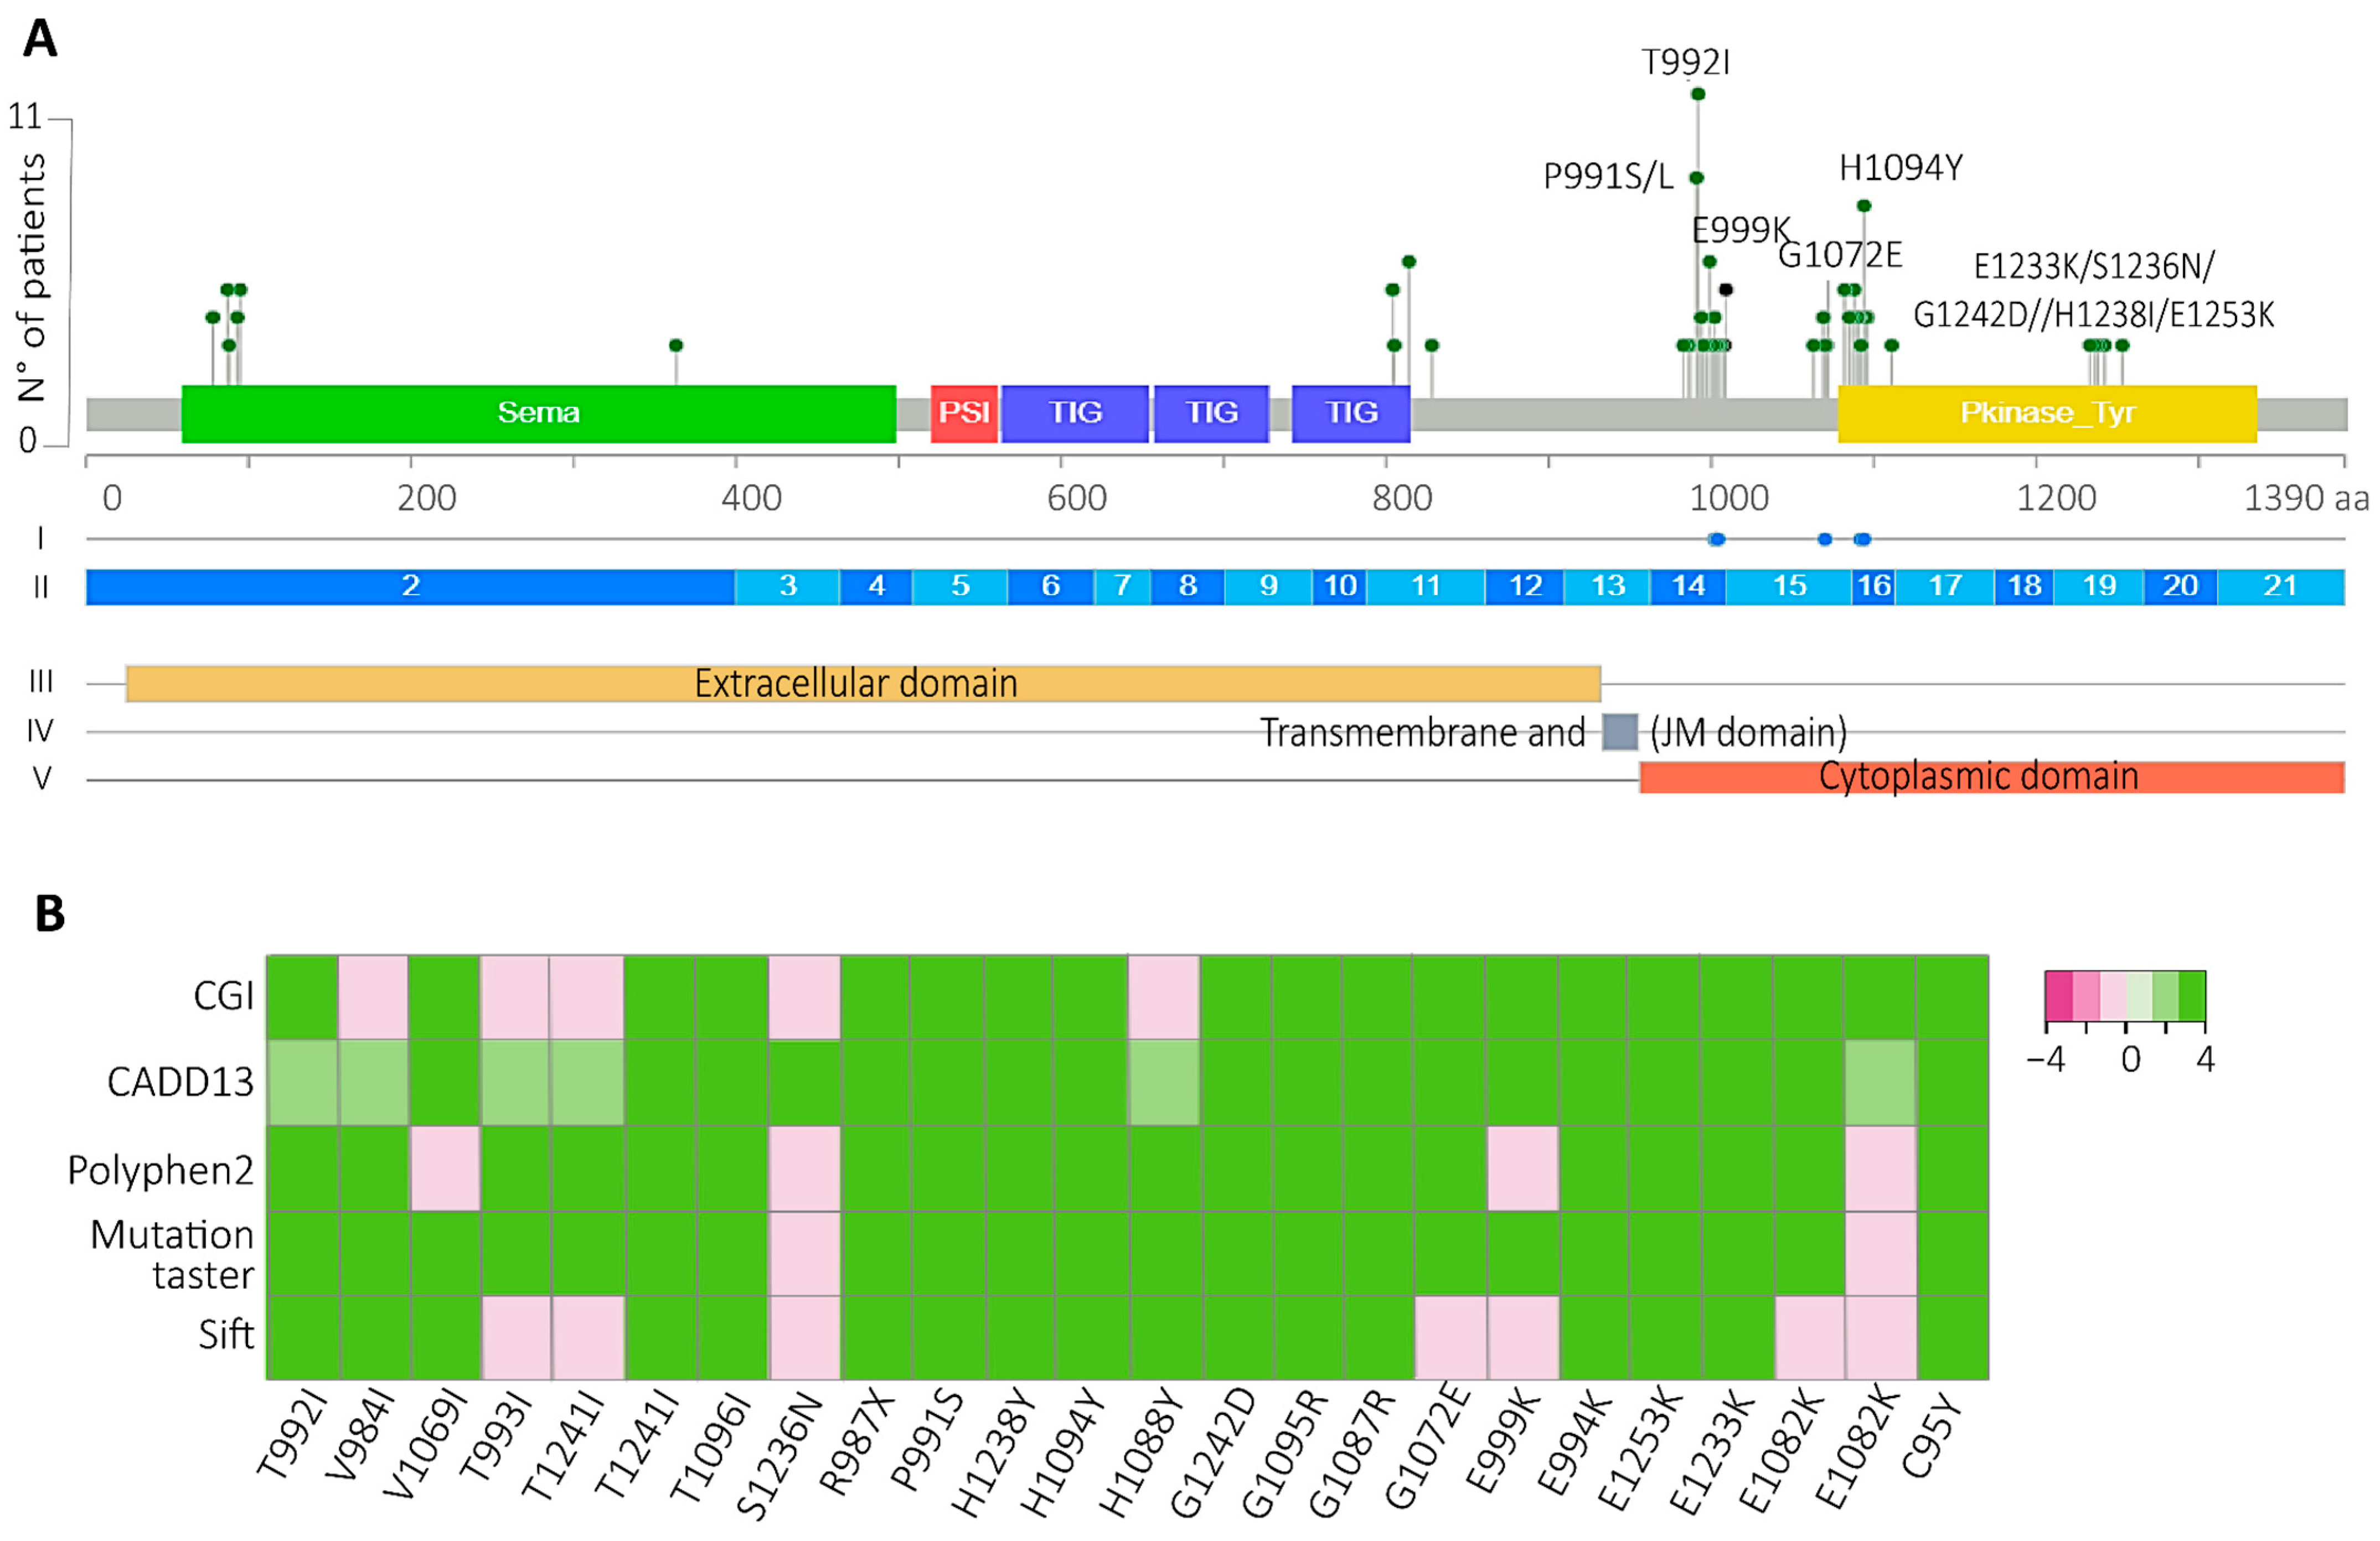This screenshot has width=2380, height=1541.
Task: Click the pink Polyphen2 cell for V1069I
Action: 445,1168
